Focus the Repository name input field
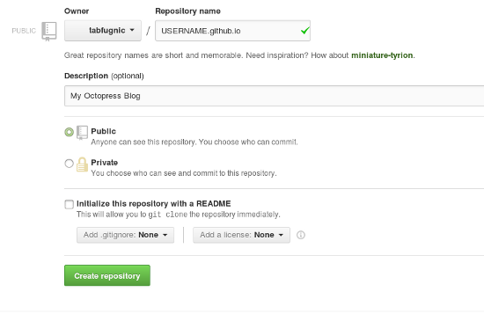 pos(232,31)
